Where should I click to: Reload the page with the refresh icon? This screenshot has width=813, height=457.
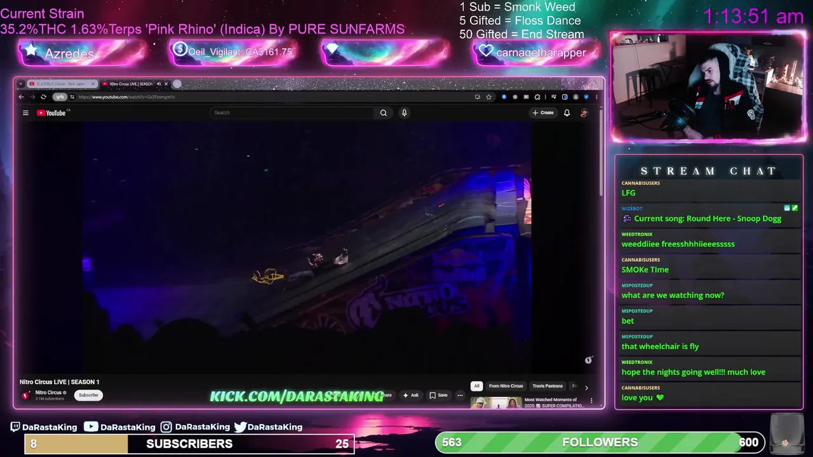[x=43, y=97]
